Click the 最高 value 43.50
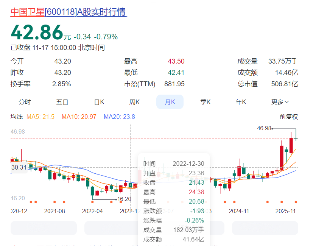This screenshot has height=246, width=327. [x=176, y=61]
